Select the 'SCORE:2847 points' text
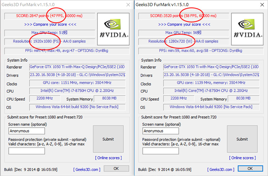 (32, 16)
